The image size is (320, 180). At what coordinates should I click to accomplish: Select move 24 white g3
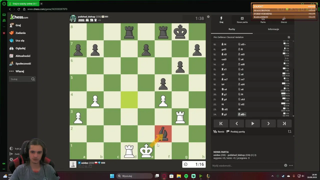coord(224,114)
